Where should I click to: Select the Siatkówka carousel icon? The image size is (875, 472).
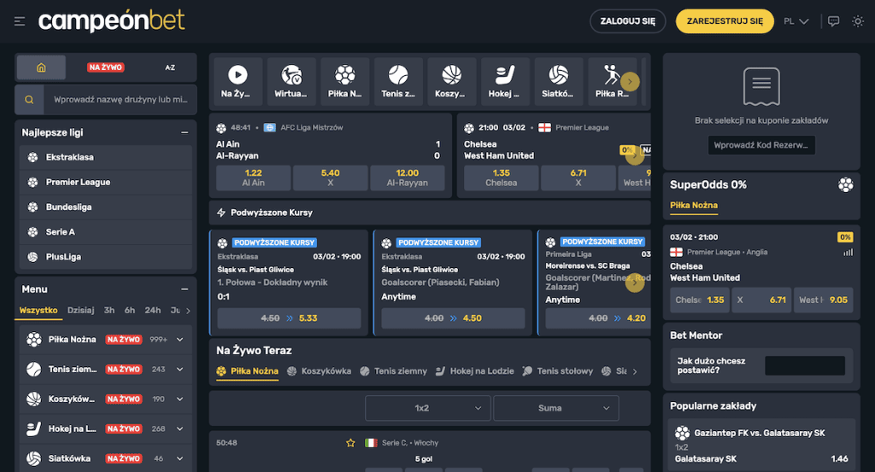(558, 74)
